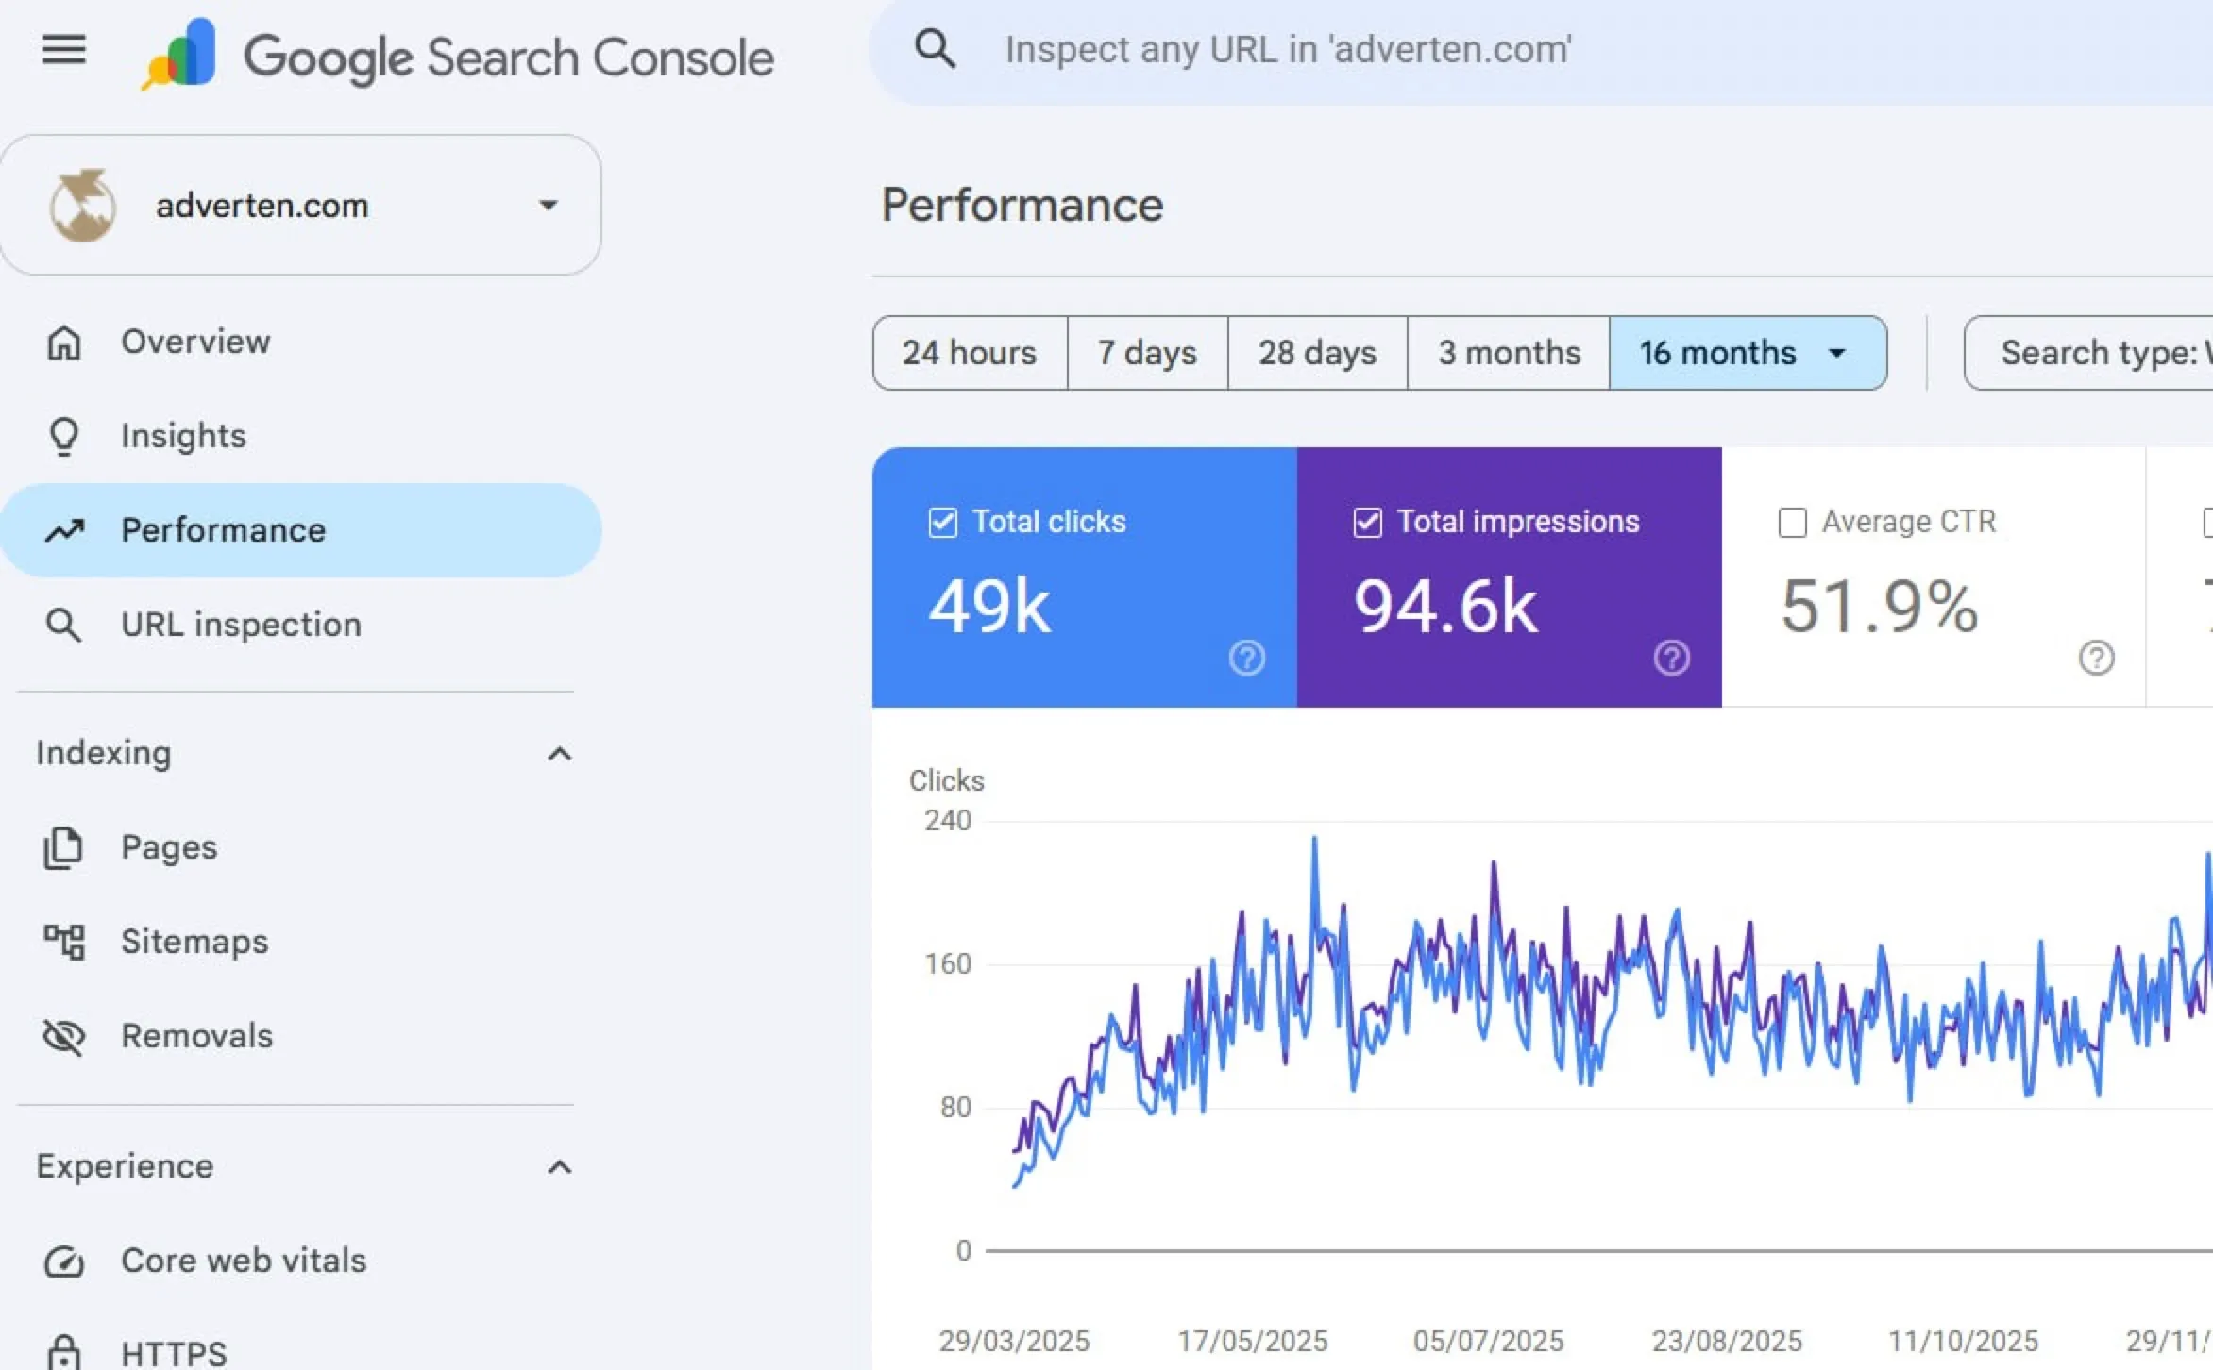
Task: Click the URL inspection magnifier icon
Action: [x=64, y=625]
